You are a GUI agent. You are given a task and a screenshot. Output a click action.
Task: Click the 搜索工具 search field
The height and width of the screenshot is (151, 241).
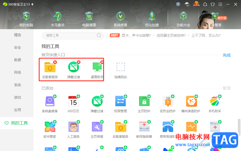(x=73, y=36)
